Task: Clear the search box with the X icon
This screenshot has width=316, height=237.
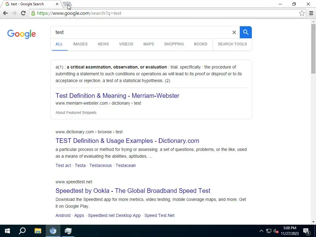Action: (x=234, y=32)
